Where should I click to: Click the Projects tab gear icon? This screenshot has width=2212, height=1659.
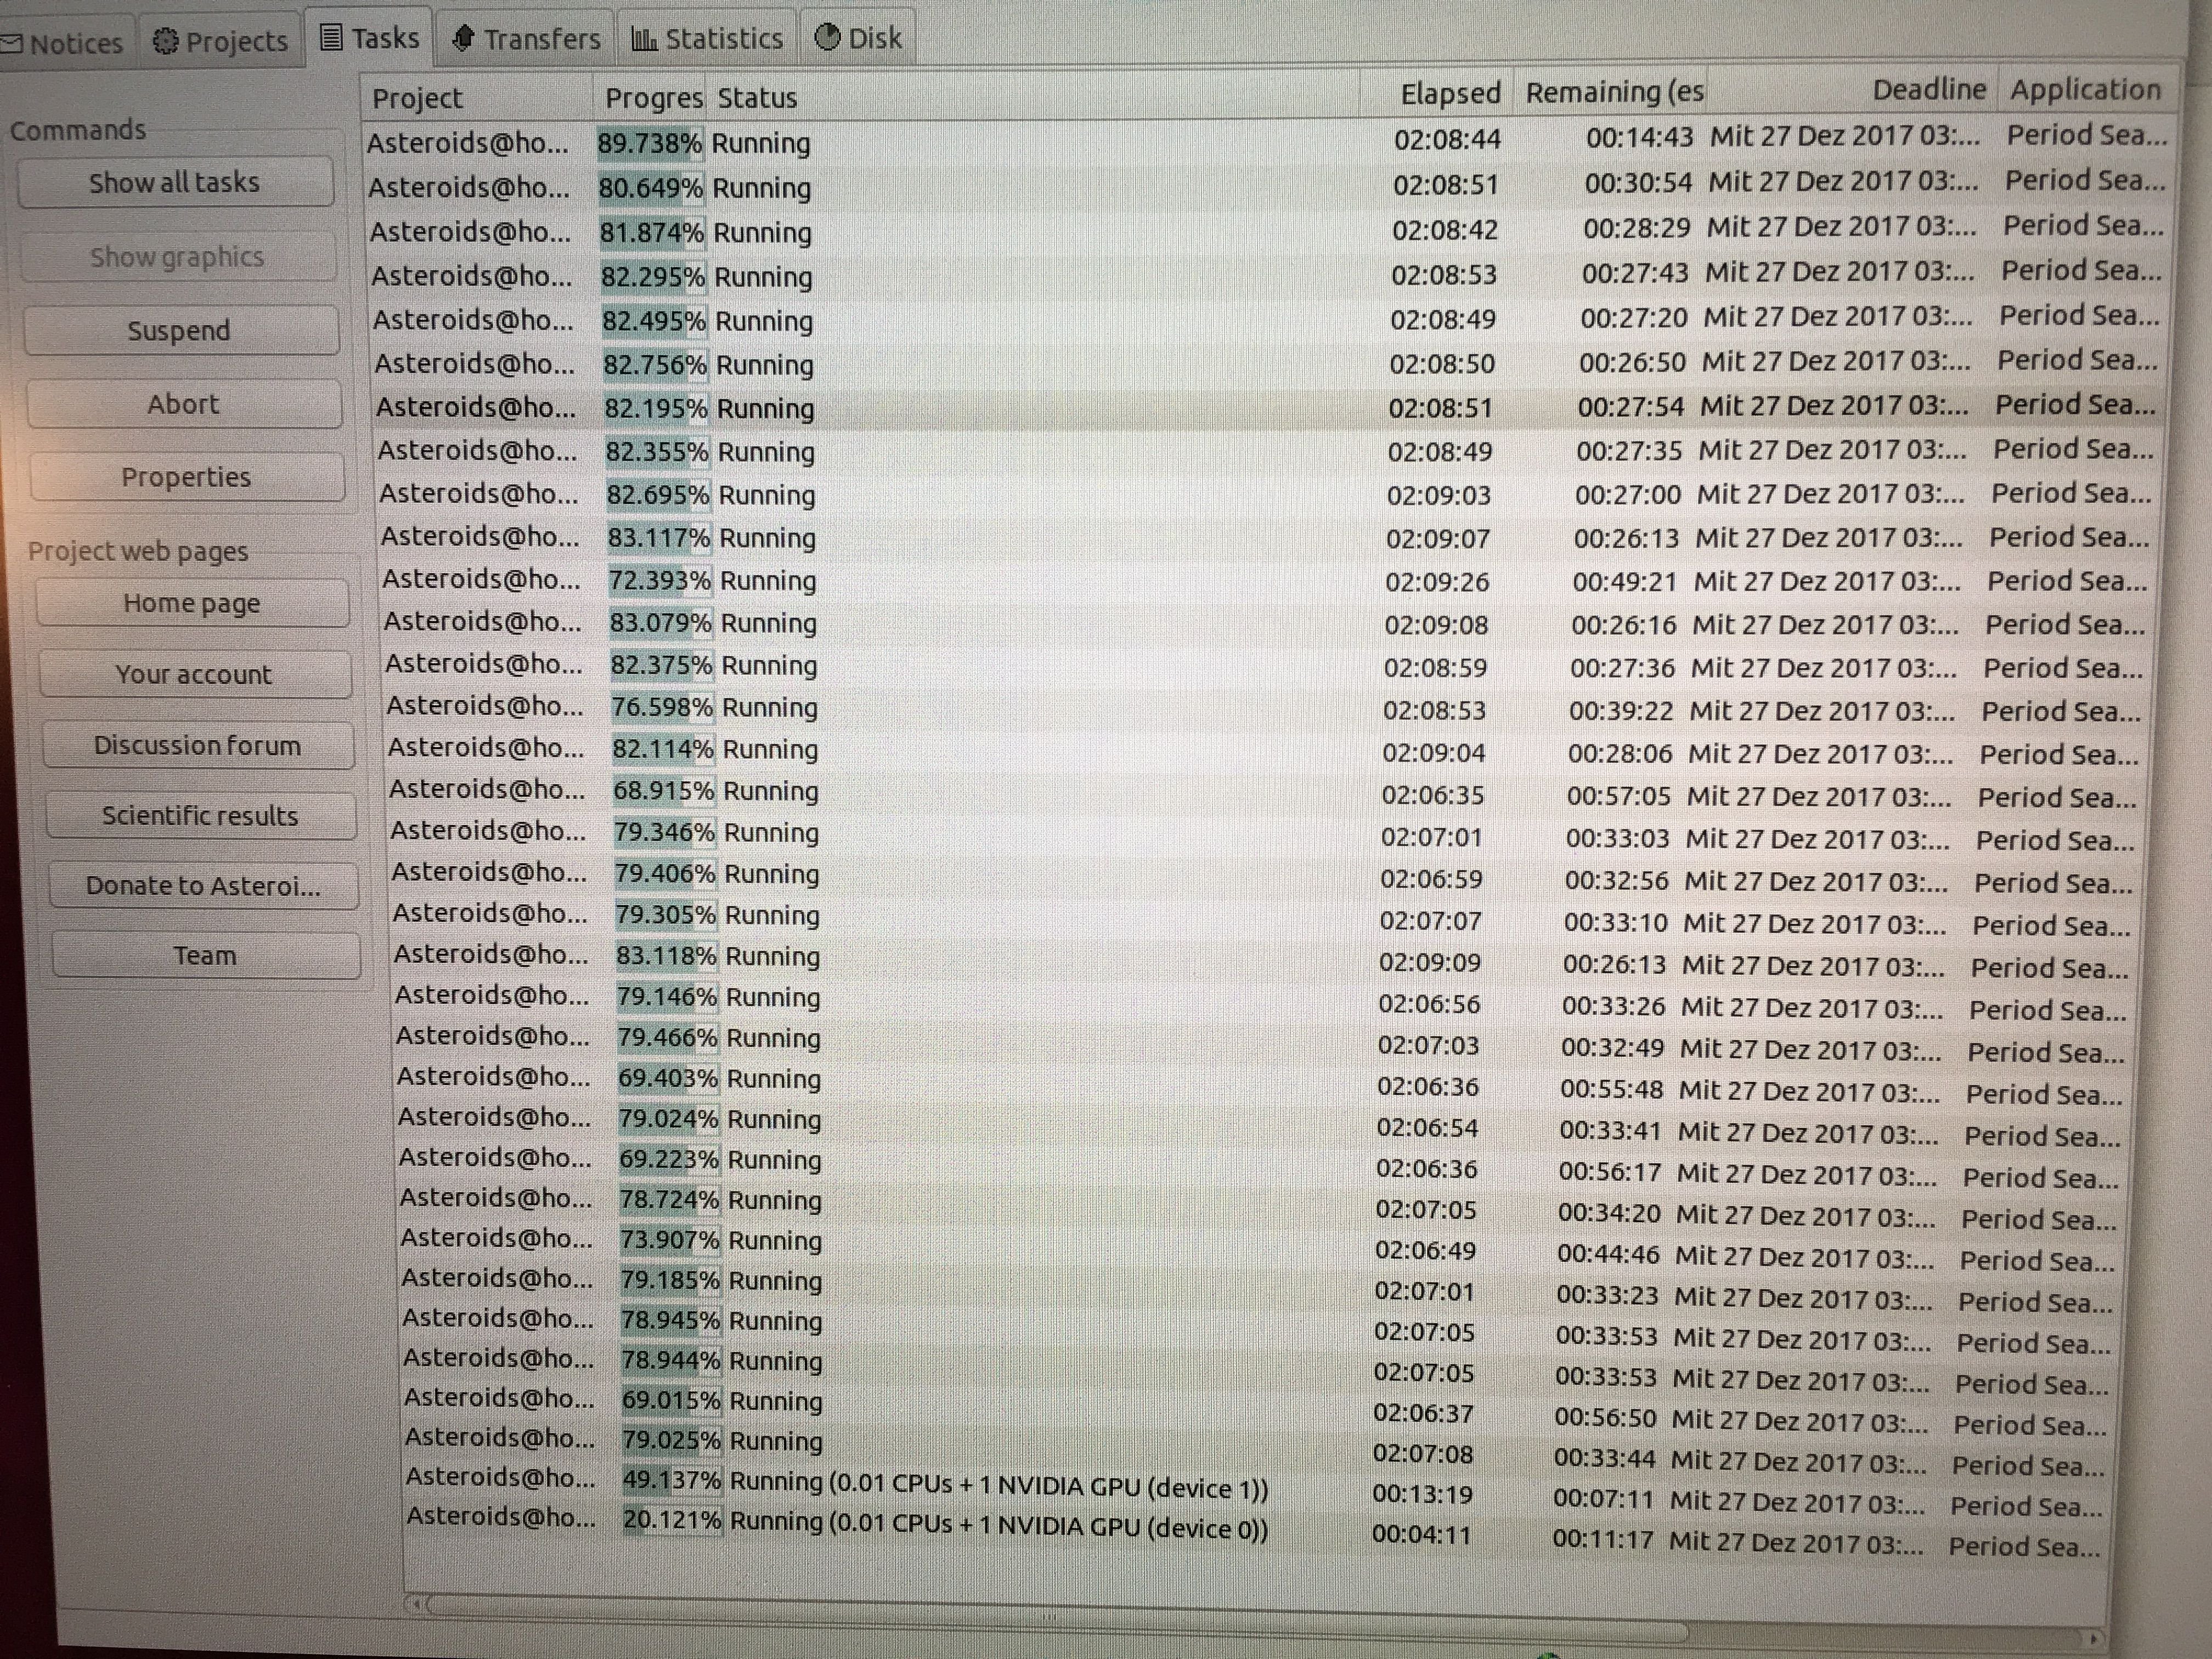[x=165, y=41]
